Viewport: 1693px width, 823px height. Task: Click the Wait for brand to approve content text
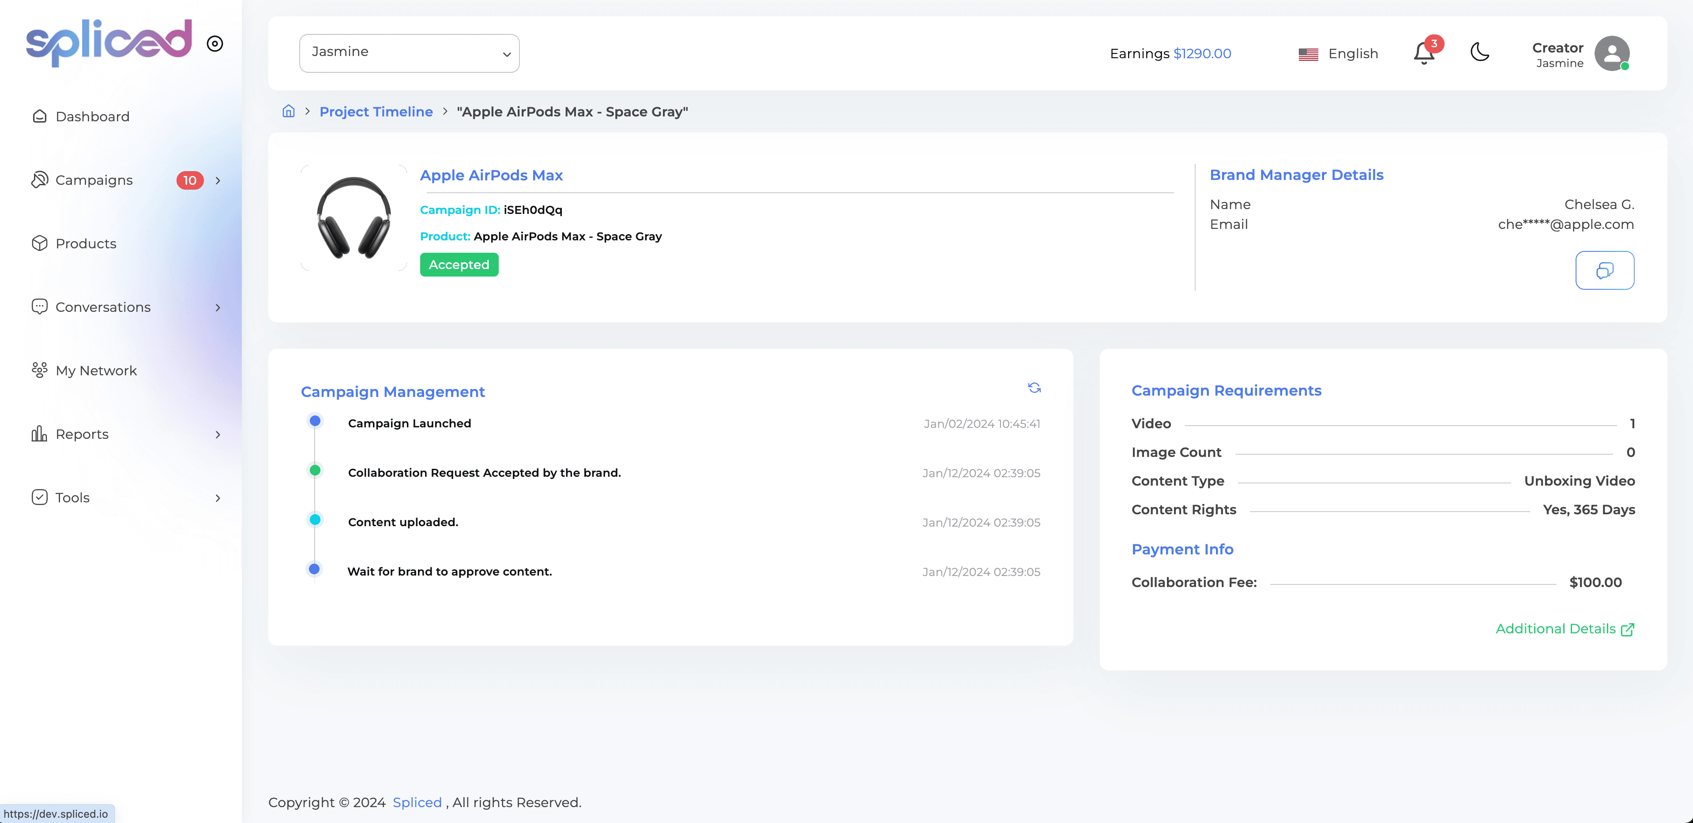[x=450, y=572]
